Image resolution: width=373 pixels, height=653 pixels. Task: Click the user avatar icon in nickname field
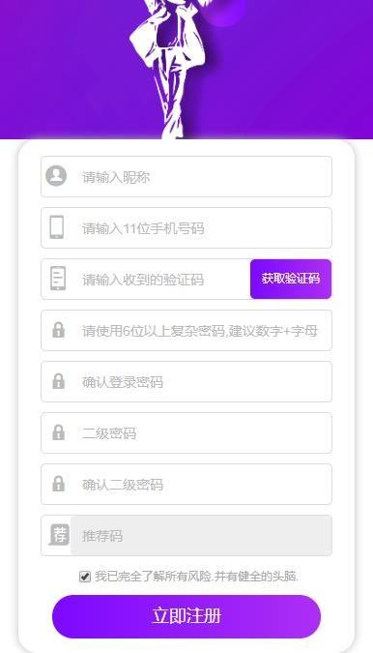tap(56, 176)
